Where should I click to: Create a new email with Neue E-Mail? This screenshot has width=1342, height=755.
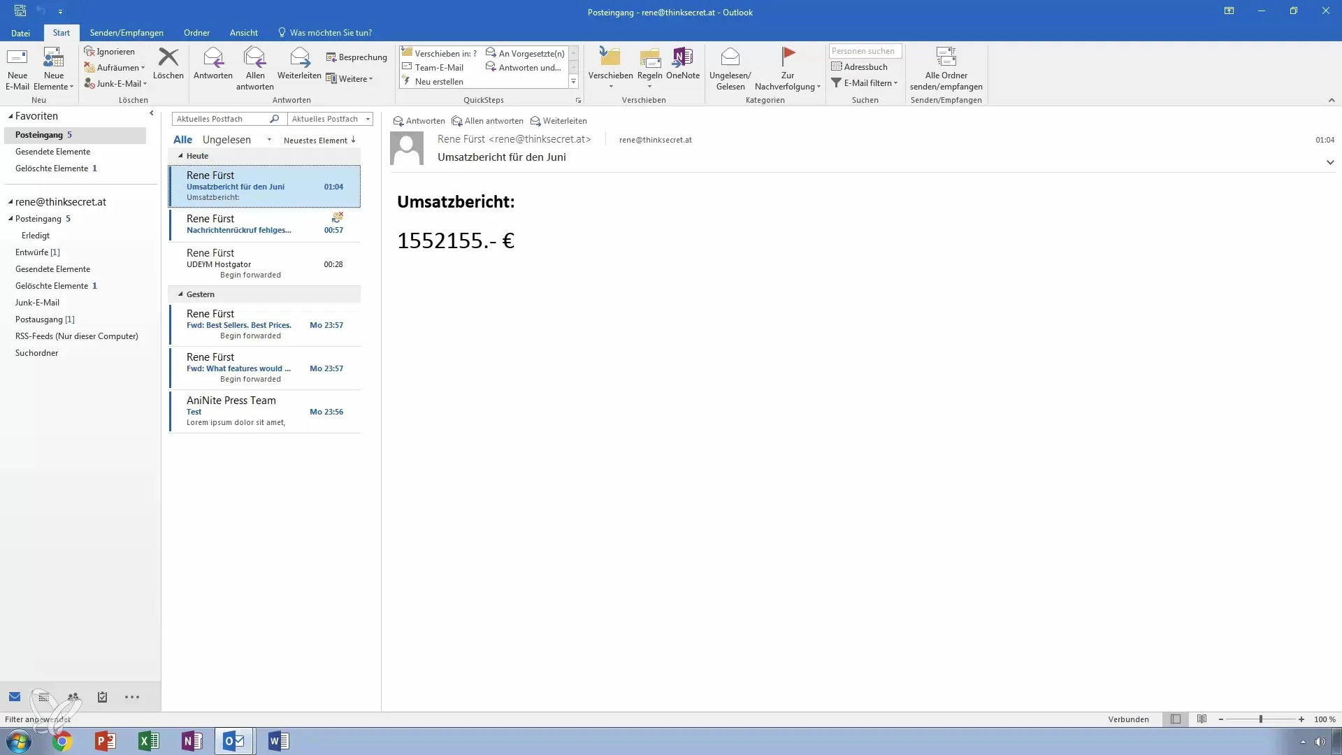(17, 69)
